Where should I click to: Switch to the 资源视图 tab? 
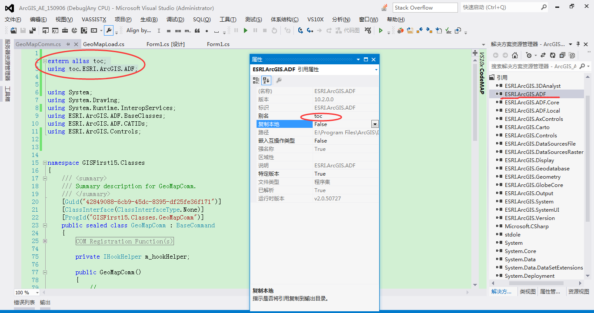pos(578,292)
